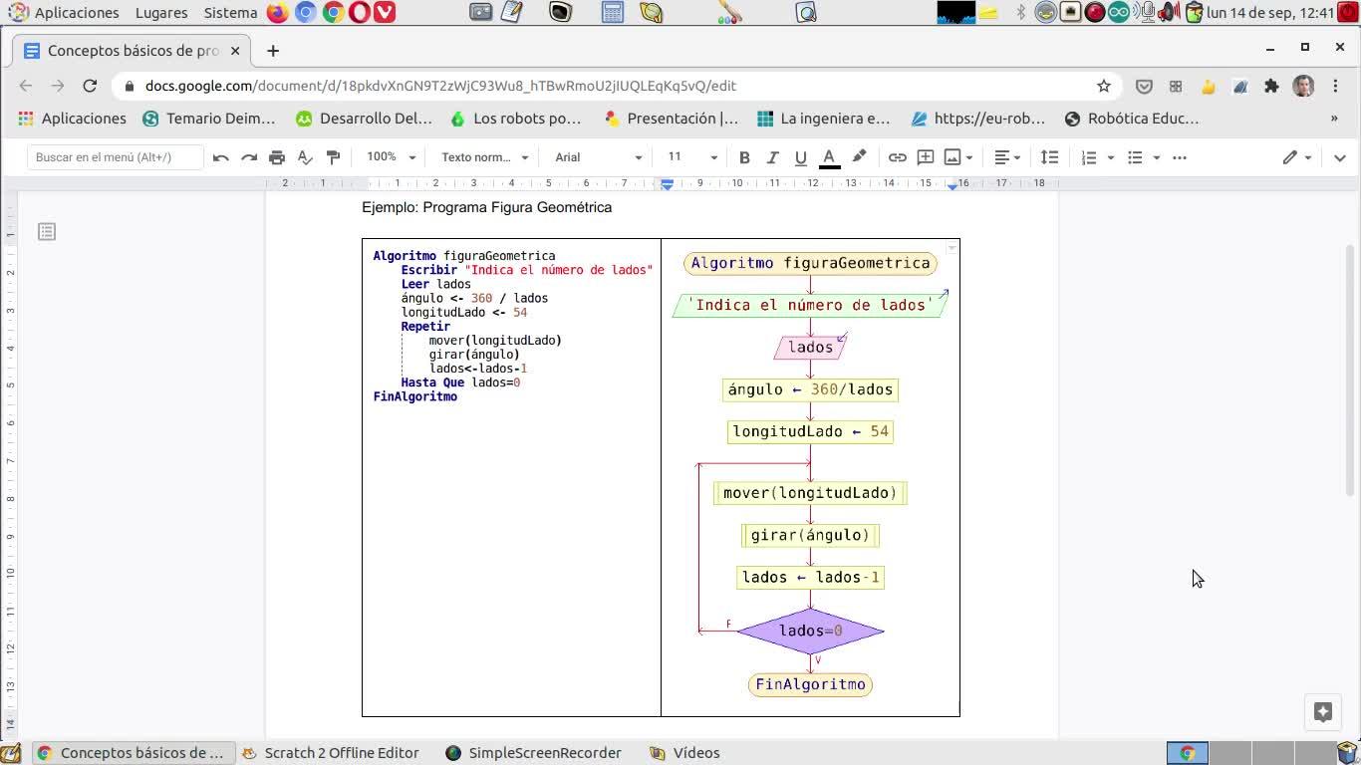
Task: Open the document outline icon
Action: [x=46, y=232]
